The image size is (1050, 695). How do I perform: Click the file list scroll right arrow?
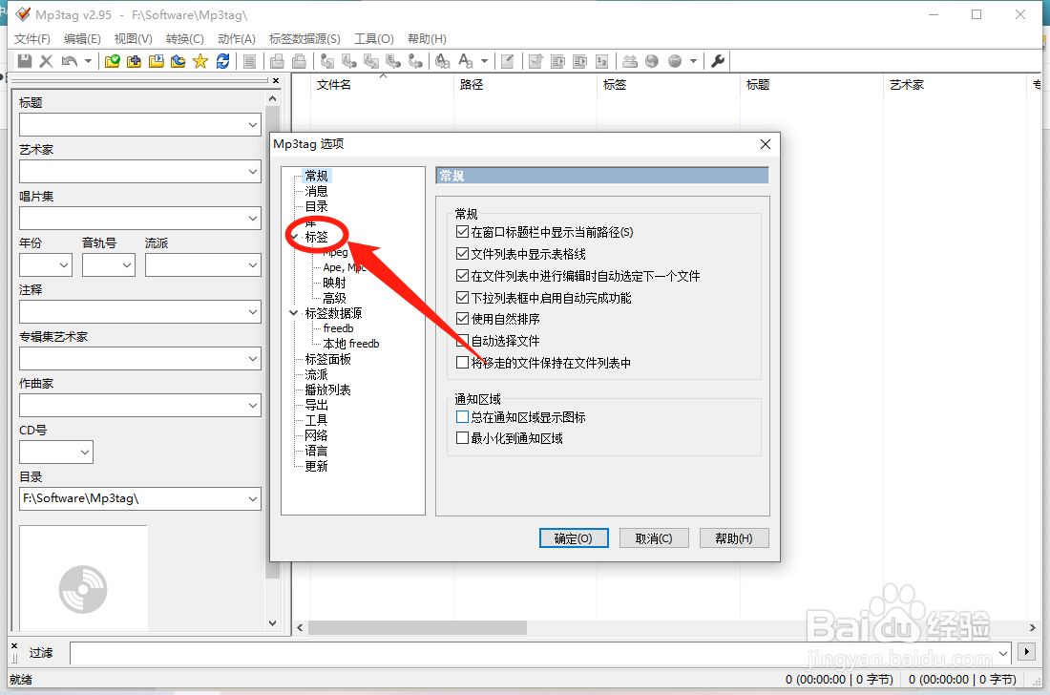(1032, 627)
